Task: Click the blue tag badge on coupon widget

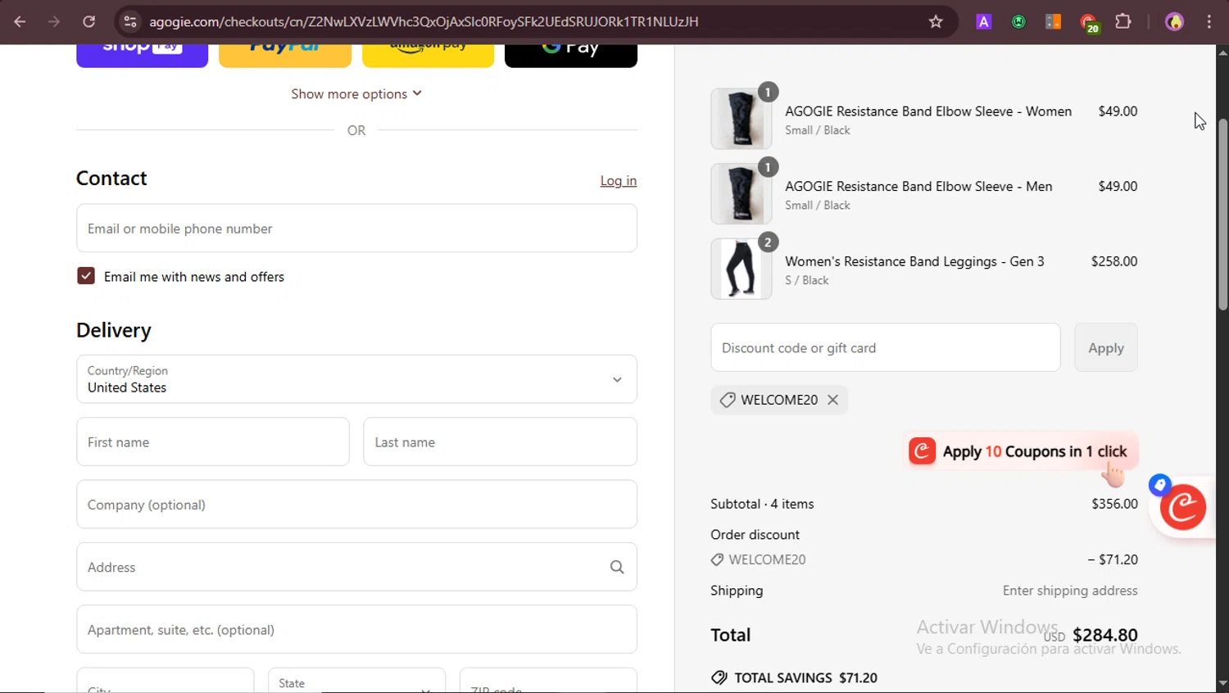Action: [x=1159, y=485]
